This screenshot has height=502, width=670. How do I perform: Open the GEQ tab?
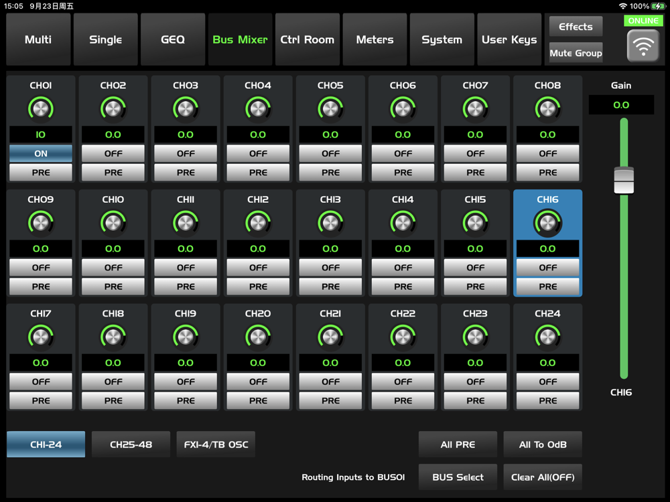pyautogui.click(x=173, y=39)
